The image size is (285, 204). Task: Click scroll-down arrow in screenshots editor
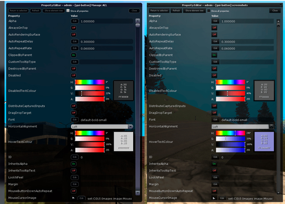(x=278, y=193)
